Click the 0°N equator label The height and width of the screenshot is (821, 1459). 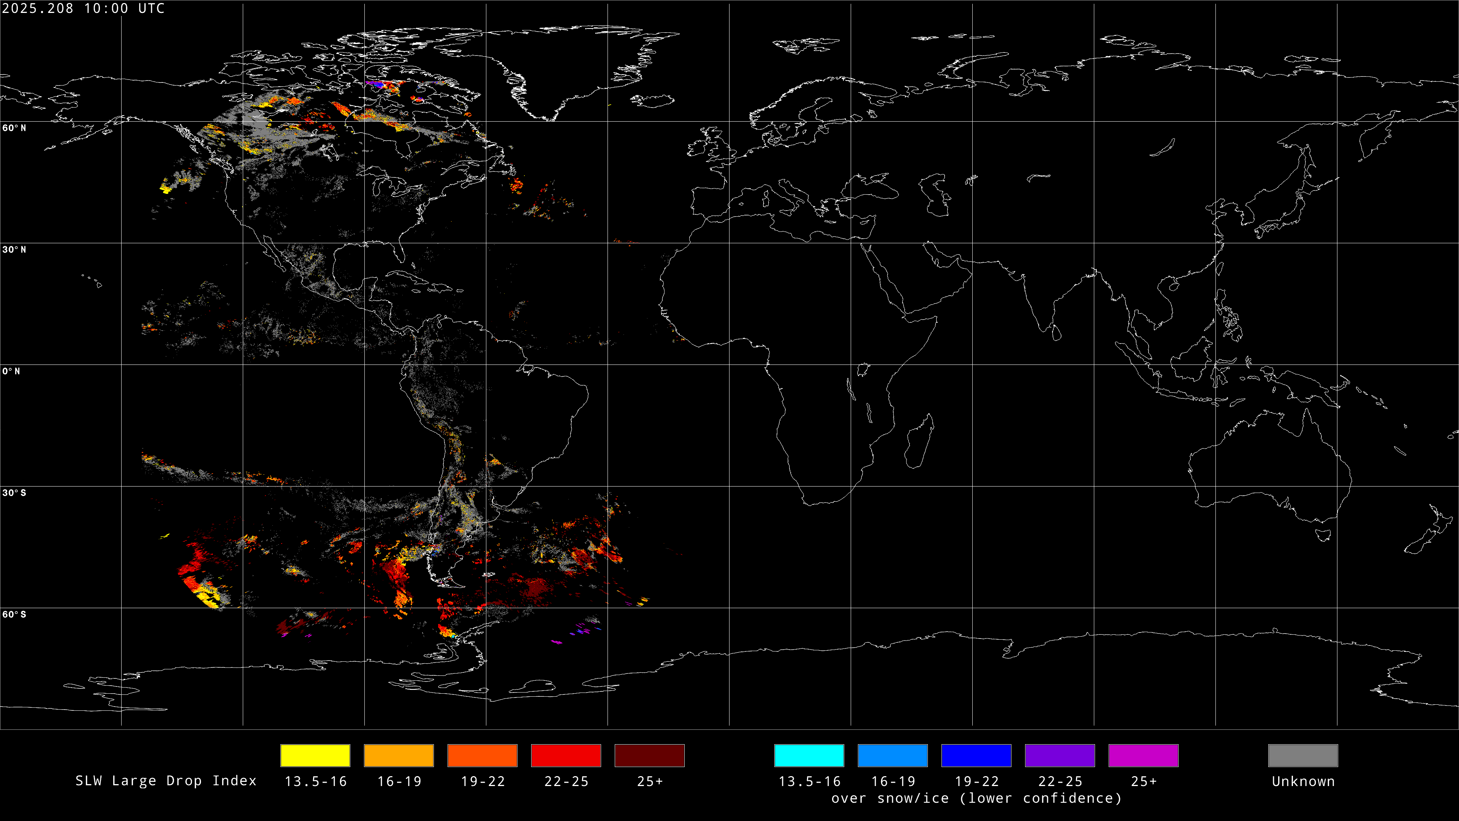tap(11, 372)
